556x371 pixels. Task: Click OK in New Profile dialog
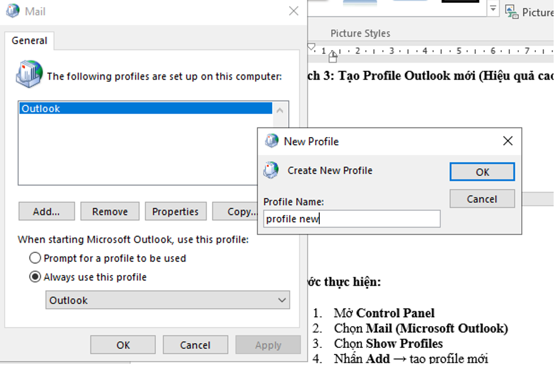(x=482, y=172)
